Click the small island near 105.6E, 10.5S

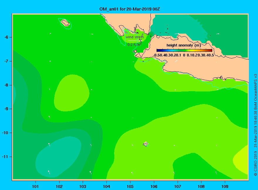(145, 144)
